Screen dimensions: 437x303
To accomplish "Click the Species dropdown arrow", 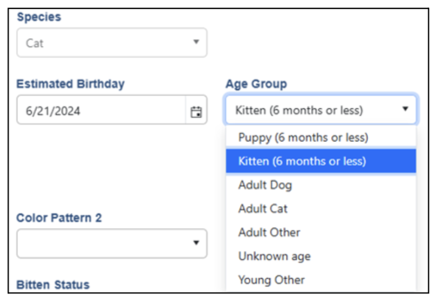I will (196, 42).
